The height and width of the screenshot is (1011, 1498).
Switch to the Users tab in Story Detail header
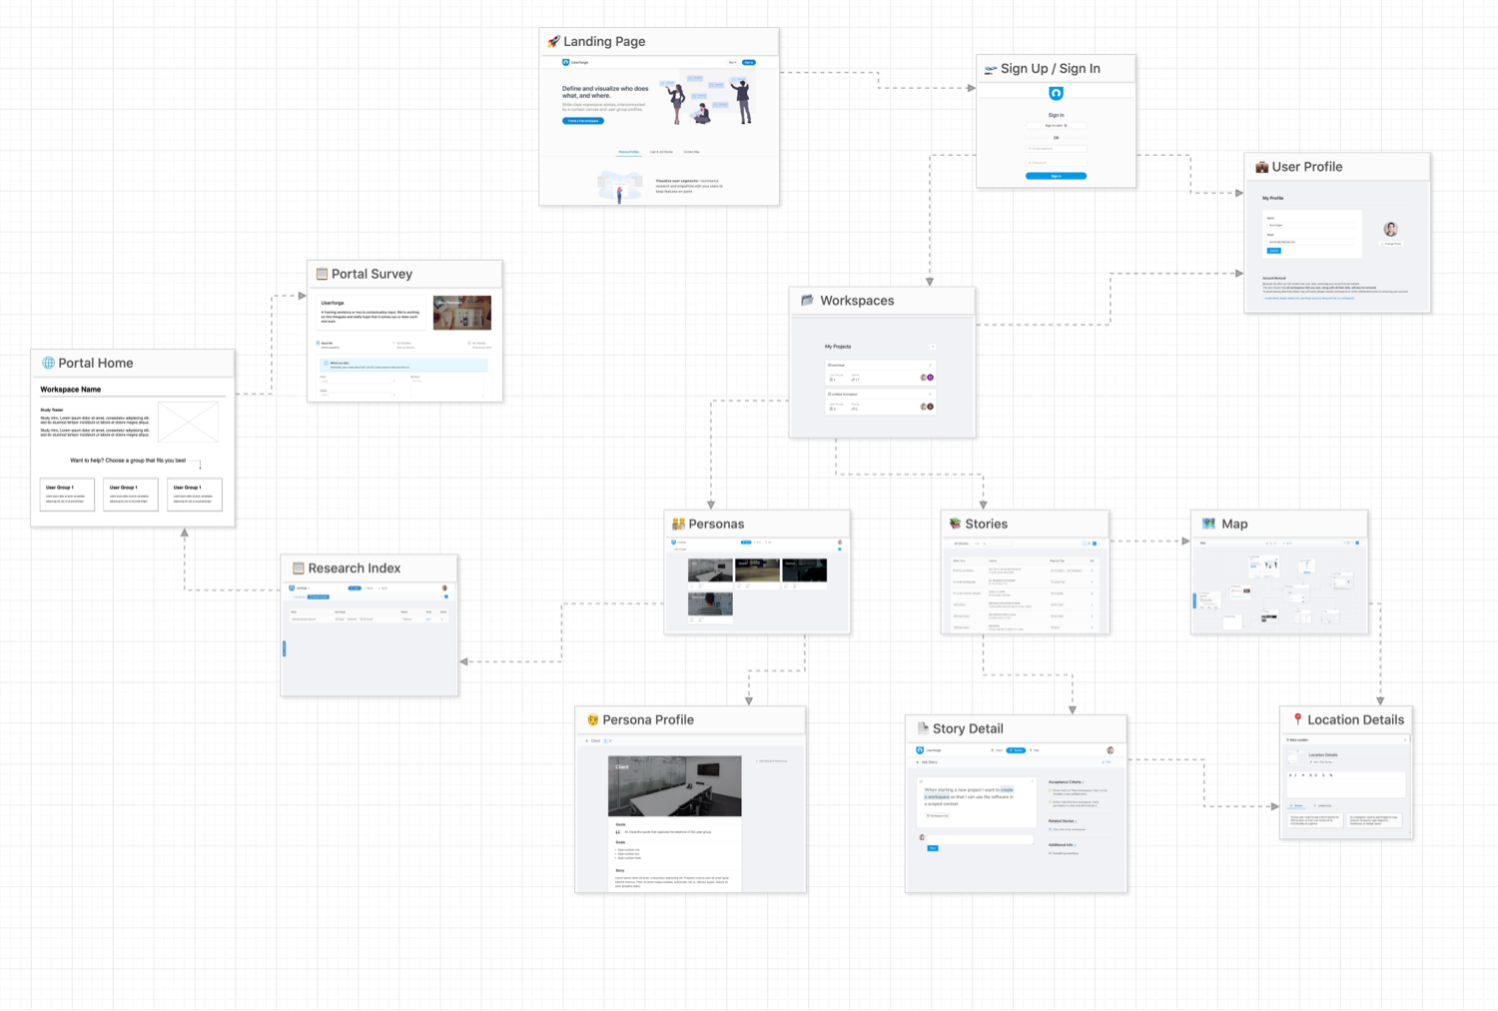point(997,750)
